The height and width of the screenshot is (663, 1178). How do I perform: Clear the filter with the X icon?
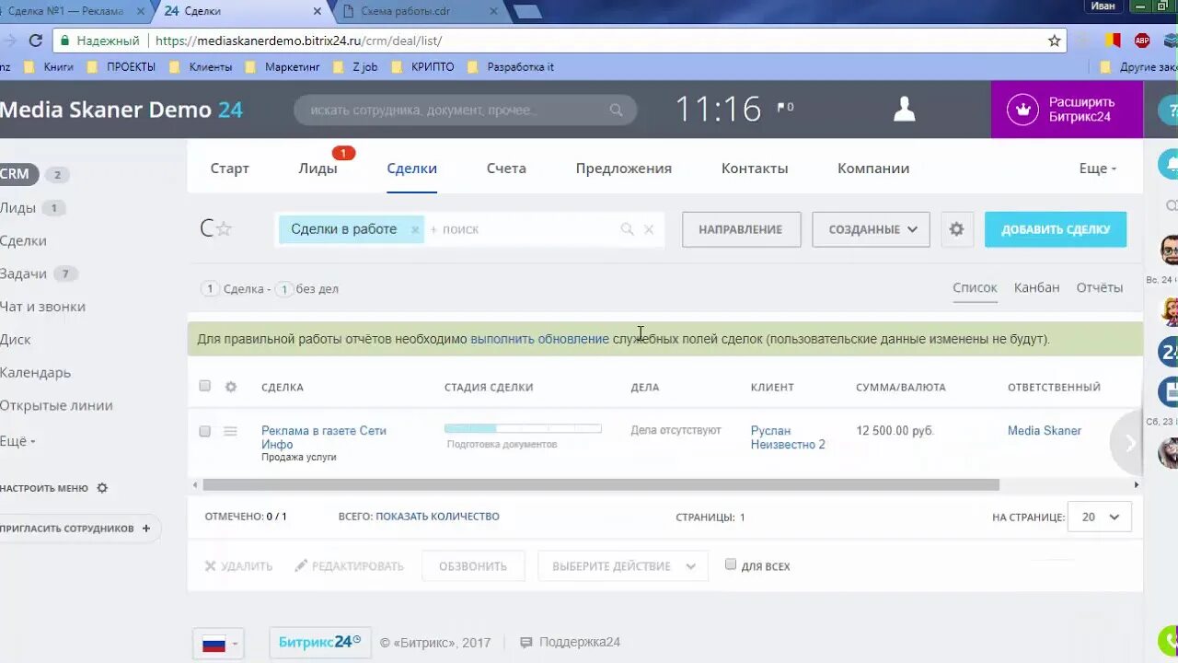(x=649, y=229)
